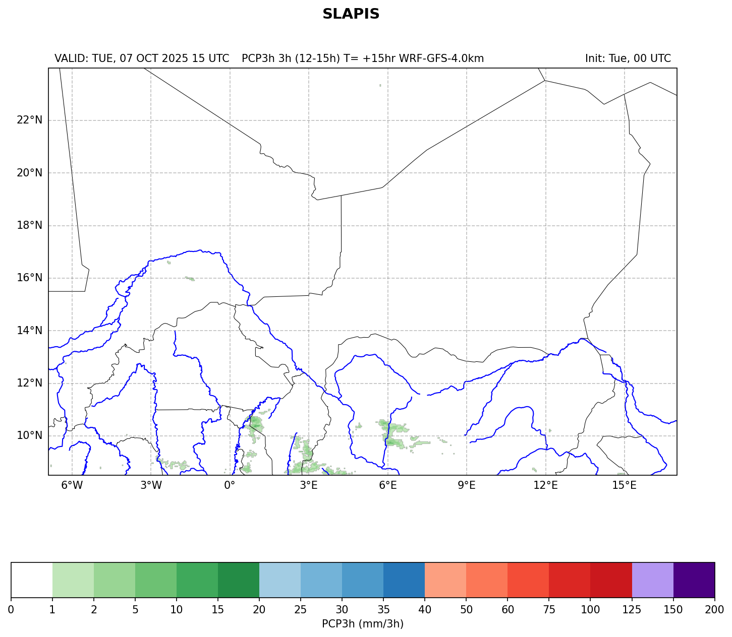This screenshot has width=732, height=637.
Task: Choose the light blue 20–25 colorbar segment
Action: [x=280, y=580]
